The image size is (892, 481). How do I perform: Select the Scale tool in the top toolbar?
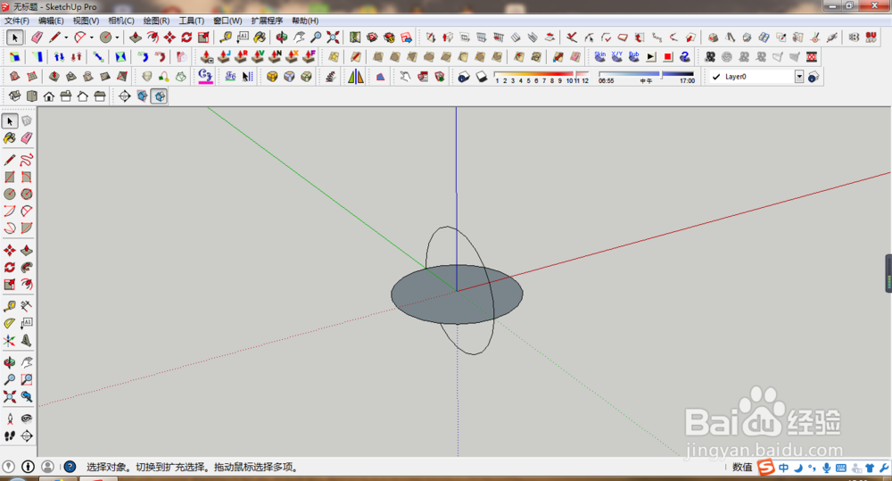click(203, 37)
